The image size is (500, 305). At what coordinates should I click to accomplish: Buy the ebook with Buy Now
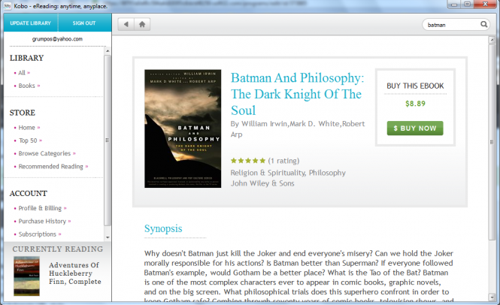coord(415,128)
